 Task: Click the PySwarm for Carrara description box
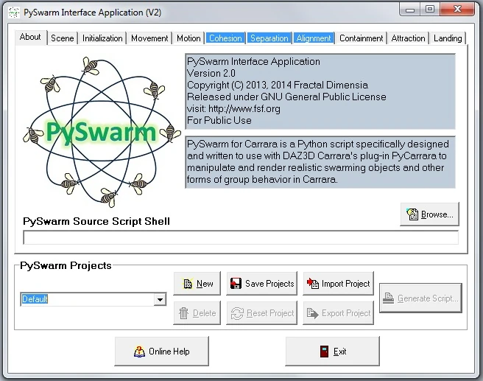pyautogui.click(x=320, y=162)
